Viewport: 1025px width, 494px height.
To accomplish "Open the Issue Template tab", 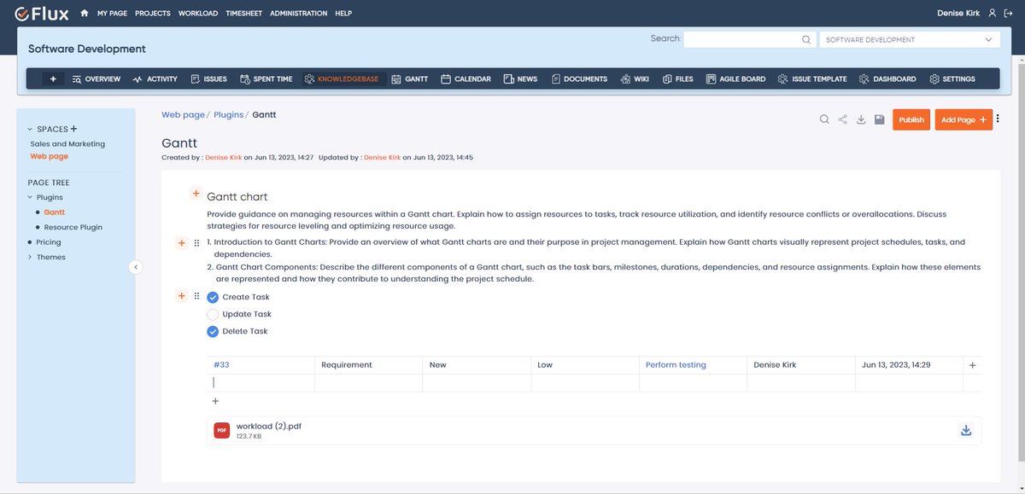I will pos(812,78).
